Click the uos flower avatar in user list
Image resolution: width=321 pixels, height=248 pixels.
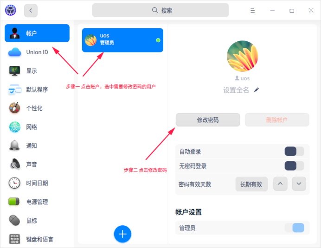point(91,40)
